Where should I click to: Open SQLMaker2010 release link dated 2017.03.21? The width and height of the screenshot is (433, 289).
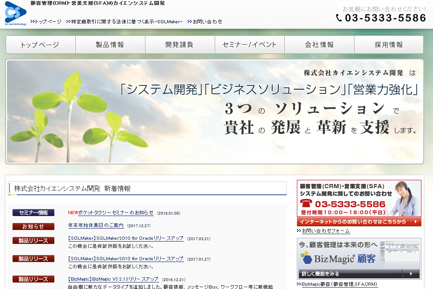[x=125, y=238]
